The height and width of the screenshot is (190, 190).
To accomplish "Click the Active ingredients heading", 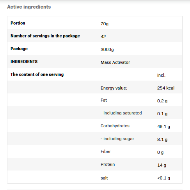I will [x=29, y=7].
